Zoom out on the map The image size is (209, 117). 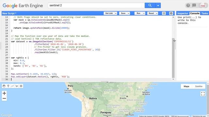pyautogui.click(x=4, y=98)
